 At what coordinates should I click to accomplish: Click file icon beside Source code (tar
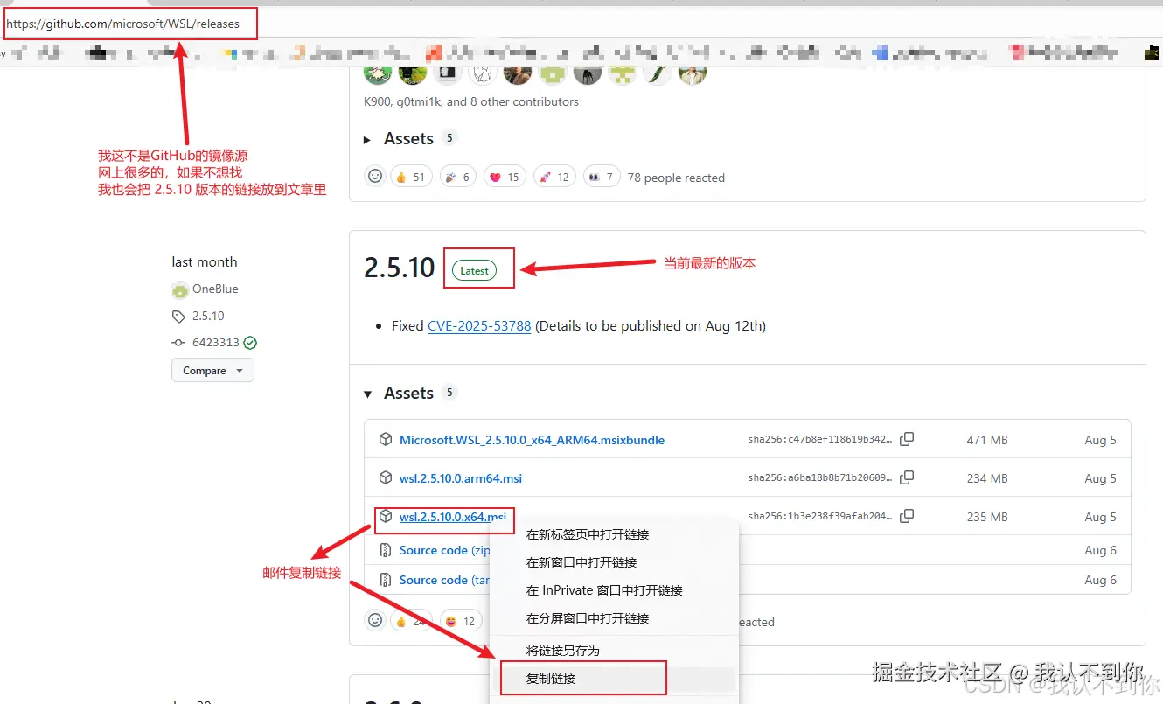(x=385, y=580)
